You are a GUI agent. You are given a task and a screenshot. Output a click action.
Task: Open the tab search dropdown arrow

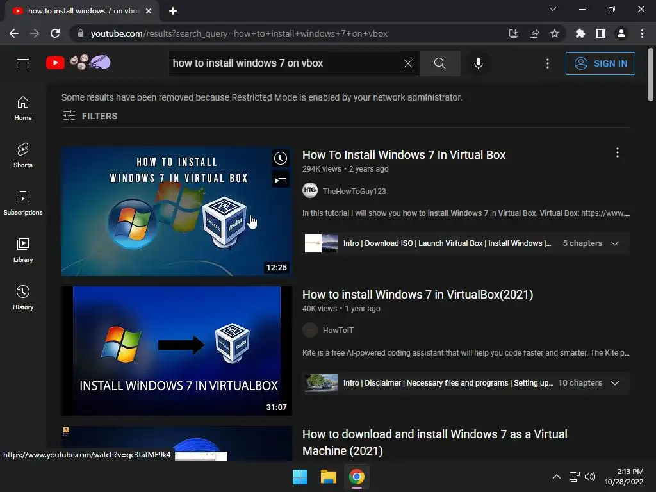(553, 9)
